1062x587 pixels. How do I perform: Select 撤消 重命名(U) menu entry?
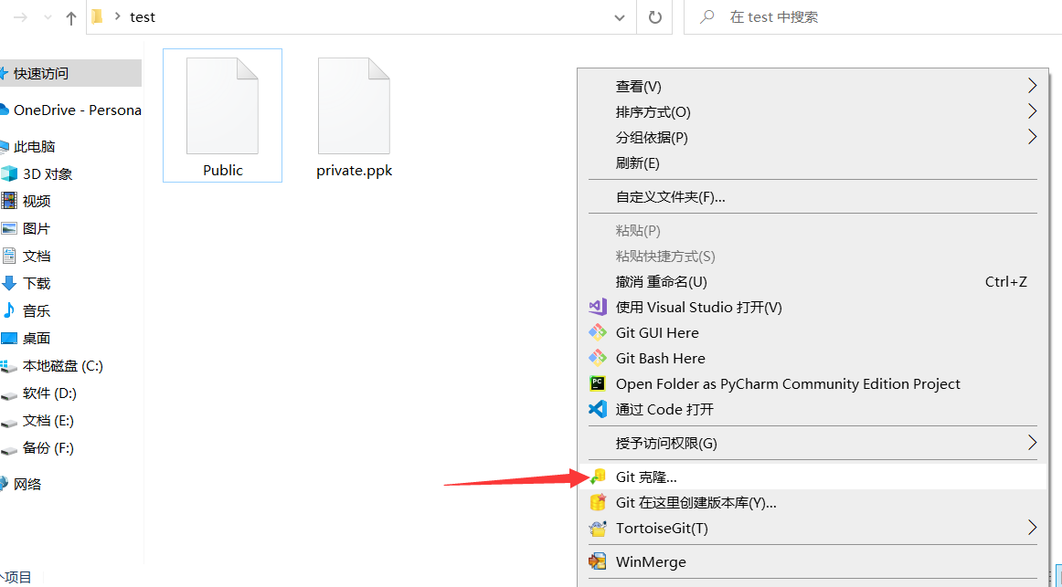pos(661,281)
